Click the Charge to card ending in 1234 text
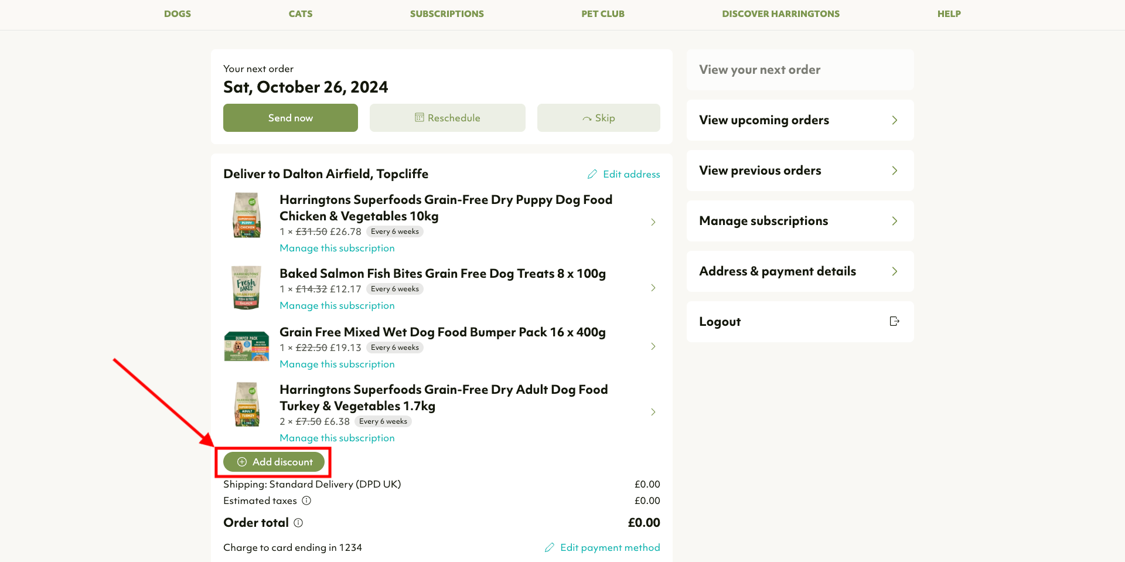The image size is (1125, 562). 292,547
